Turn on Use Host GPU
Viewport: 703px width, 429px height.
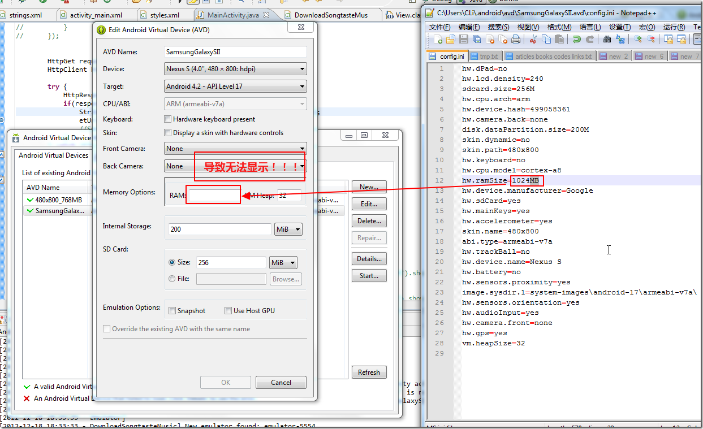228,311
